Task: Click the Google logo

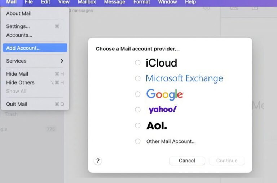Action: click(165, 94)
